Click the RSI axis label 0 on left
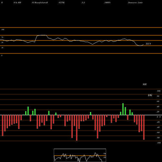This screenshot has height=162, width=162. (2, 55)
